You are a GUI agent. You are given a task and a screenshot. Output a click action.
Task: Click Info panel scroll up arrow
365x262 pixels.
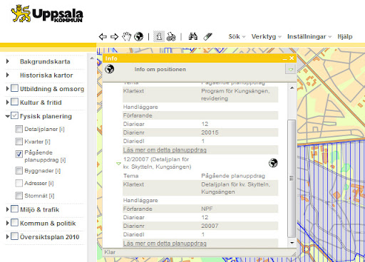pyautogui.click(x=292, y=88)
